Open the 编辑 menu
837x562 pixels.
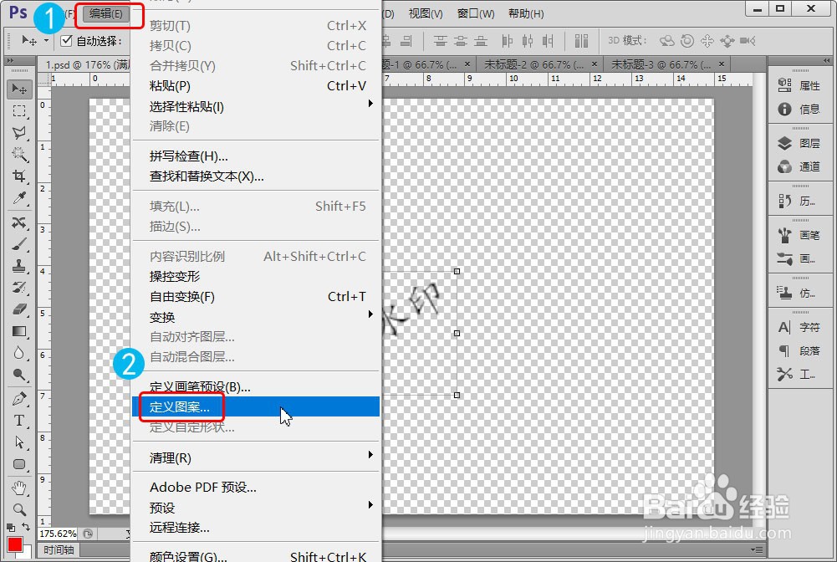pyautogui.click(x=105, y=14)
